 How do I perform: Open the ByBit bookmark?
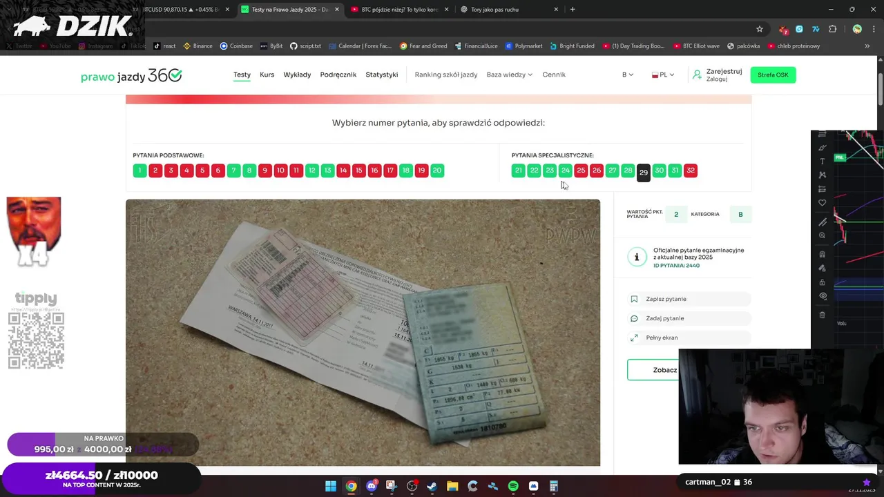(271, 46)
